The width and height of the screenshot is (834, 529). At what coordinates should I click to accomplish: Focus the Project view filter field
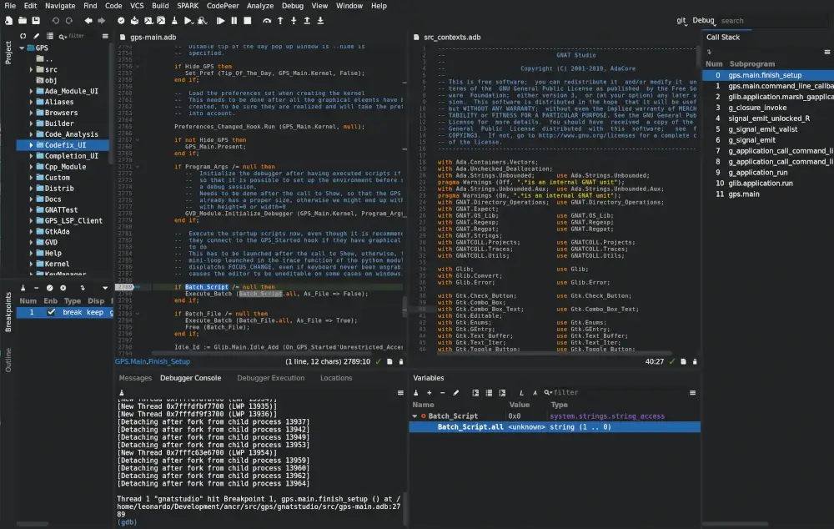tap(77, 36)
